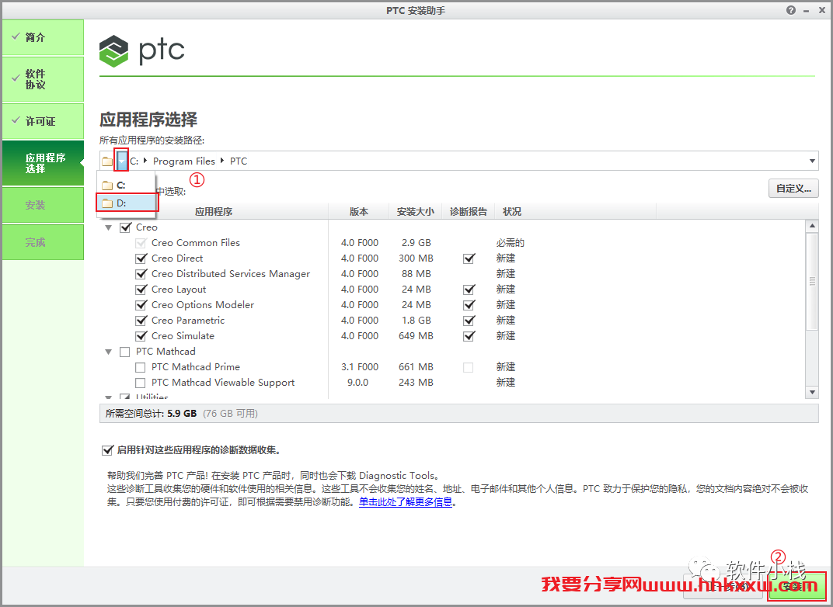Screen dimensions: 833x607
Task: Toggle diagnostic report for Creo Options Modeler
Action: pyautogui.click(x=469, y=305)
